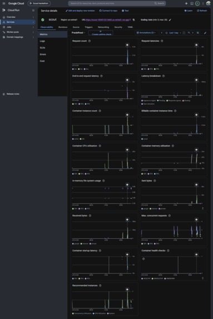Open help icon beside Received bytes
This screenshot has width=213, height=319.
pyautogui.click(x=90, y=215)
